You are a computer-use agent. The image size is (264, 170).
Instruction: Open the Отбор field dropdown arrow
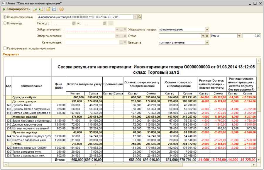pyautogui.click(x=203, y=36)
